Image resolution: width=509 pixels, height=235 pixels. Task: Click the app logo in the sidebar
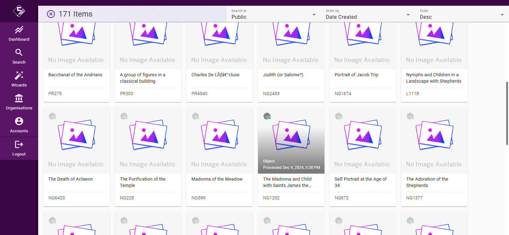tap(19, 11)
